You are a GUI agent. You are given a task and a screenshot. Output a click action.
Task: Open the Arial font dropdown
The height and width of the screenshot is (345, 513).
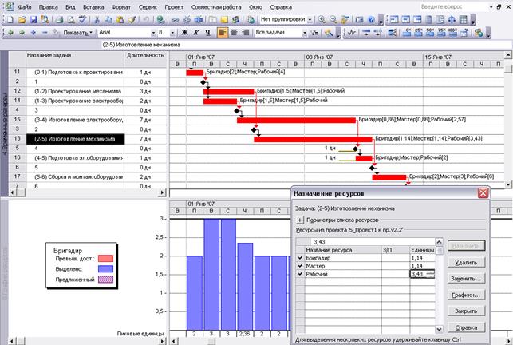(153, 33)
